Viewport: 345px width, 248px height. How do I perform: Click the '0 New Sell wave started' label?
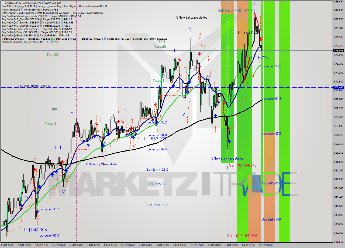click(x=192, y=18)
